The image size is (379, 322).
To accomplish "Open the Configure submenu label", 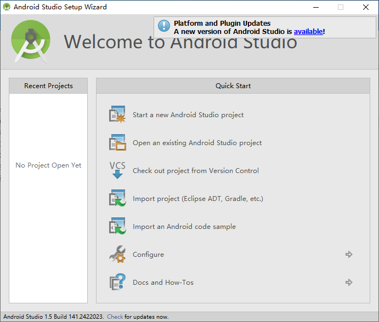I will pos(148,255).
